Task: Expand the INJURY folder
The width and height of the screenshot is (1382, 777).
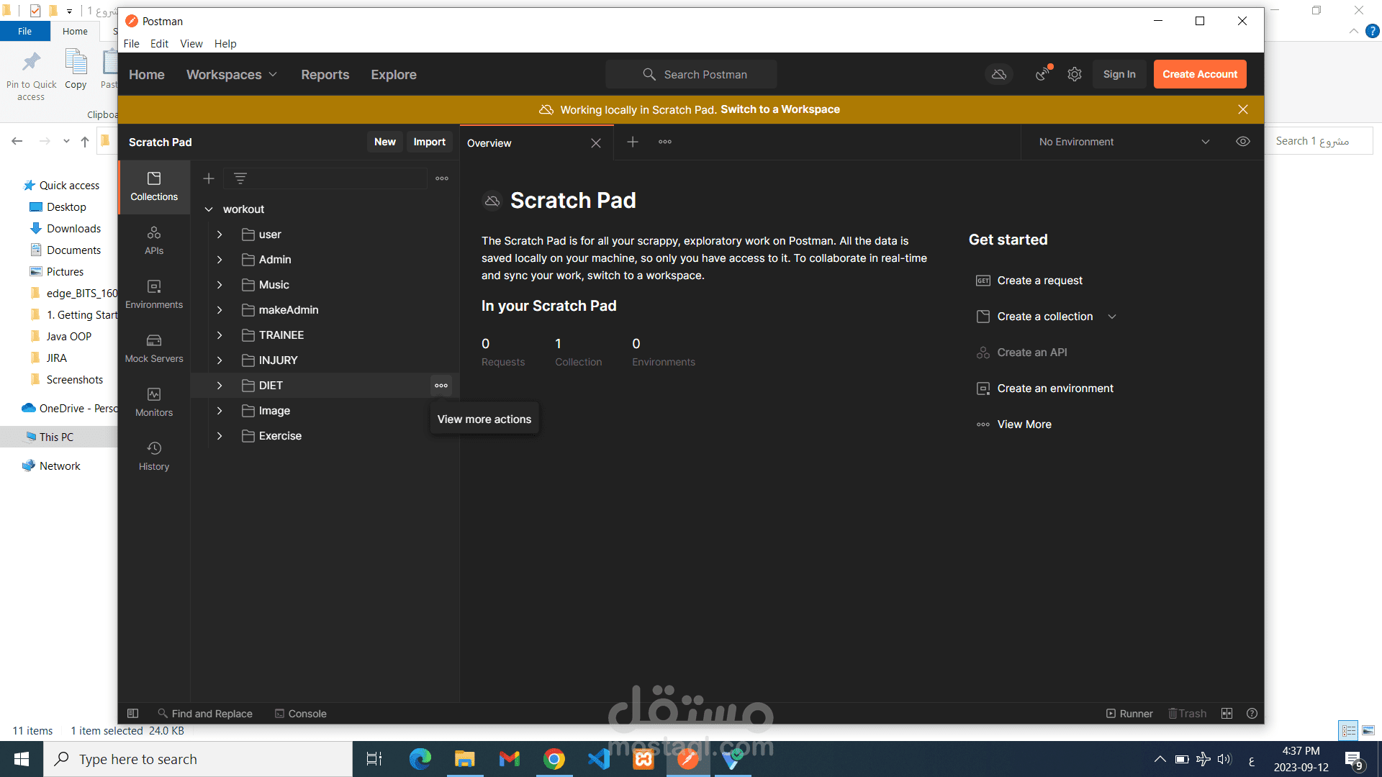Action: (220, 360)
